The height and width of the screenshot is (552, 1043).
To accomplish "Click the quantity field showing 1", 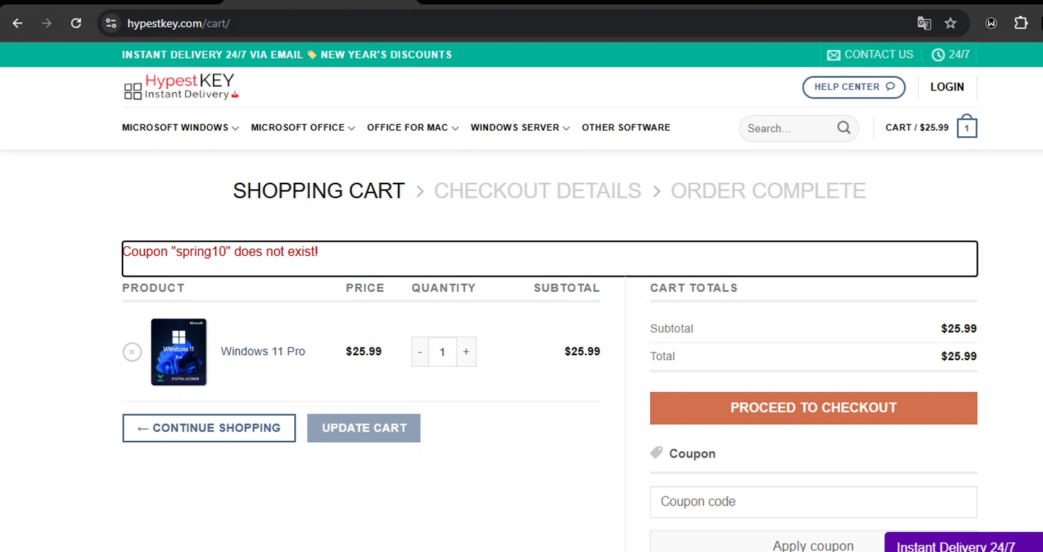I will tap(442, 352).
